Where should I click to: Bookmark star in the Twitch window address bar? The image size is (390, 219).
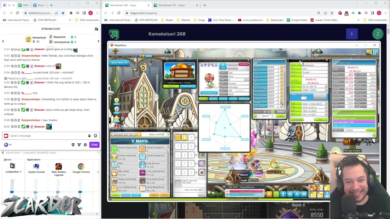(63, 13)
